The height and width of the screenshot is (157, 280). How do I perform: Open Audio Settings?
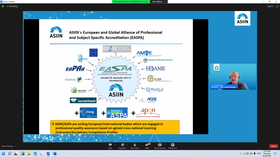[7, 146]
